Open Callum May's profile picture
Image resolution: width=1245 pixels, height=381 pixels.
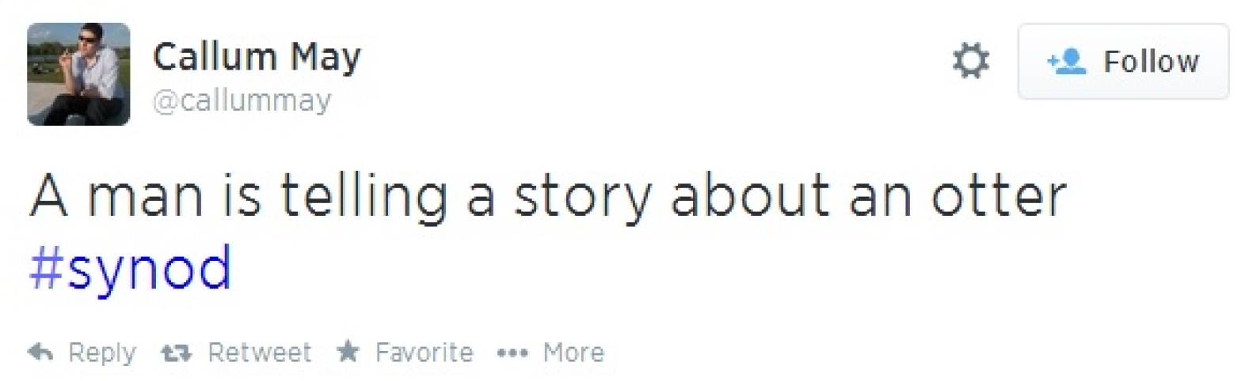point(78,74)
